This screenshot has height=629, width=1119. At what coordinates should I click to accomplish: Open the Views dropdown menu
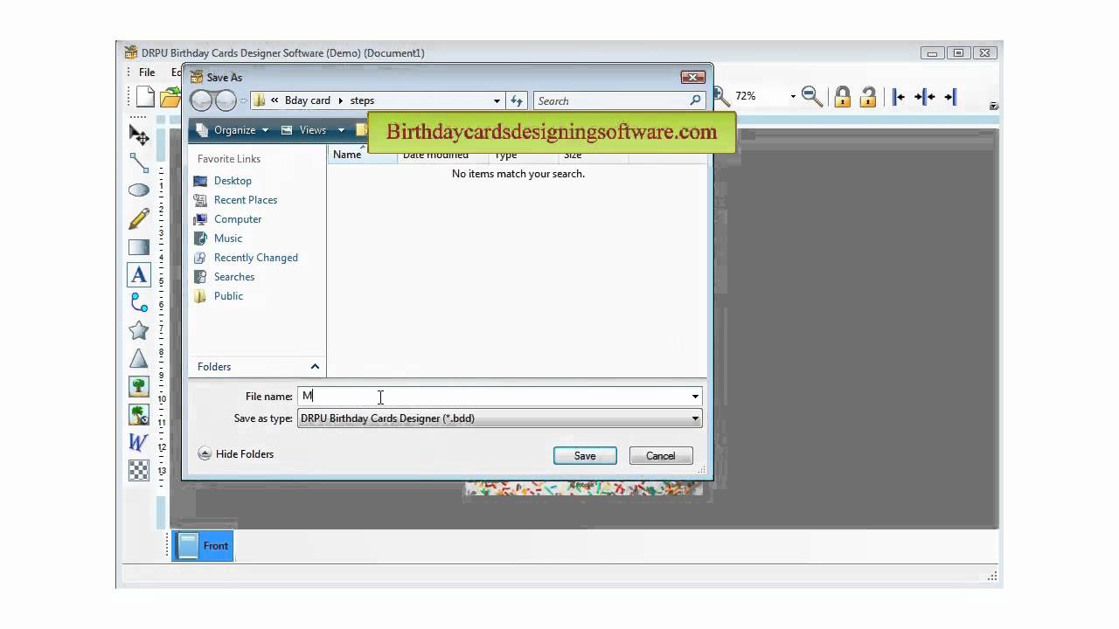(312, 130)
